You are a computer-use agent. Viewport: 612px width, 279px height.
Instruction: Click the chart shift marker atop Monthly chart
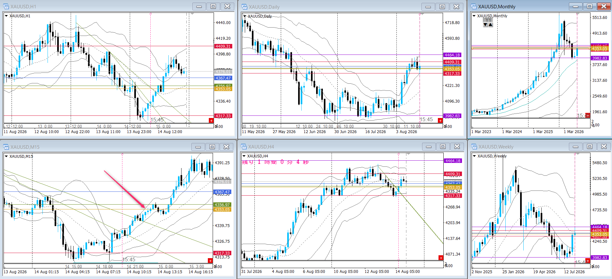tap(578, 14)
